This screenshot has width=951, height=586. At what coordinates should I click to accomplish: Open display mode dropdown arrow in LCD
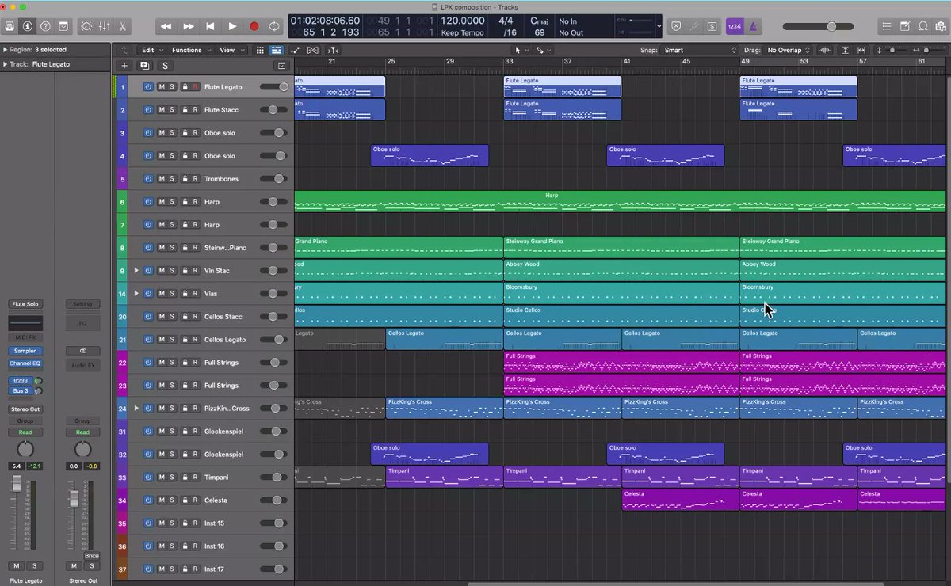tap(659, 26)
